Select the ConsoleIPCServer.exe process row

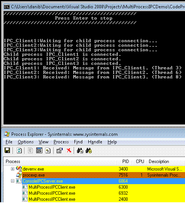tap(103, 181)
